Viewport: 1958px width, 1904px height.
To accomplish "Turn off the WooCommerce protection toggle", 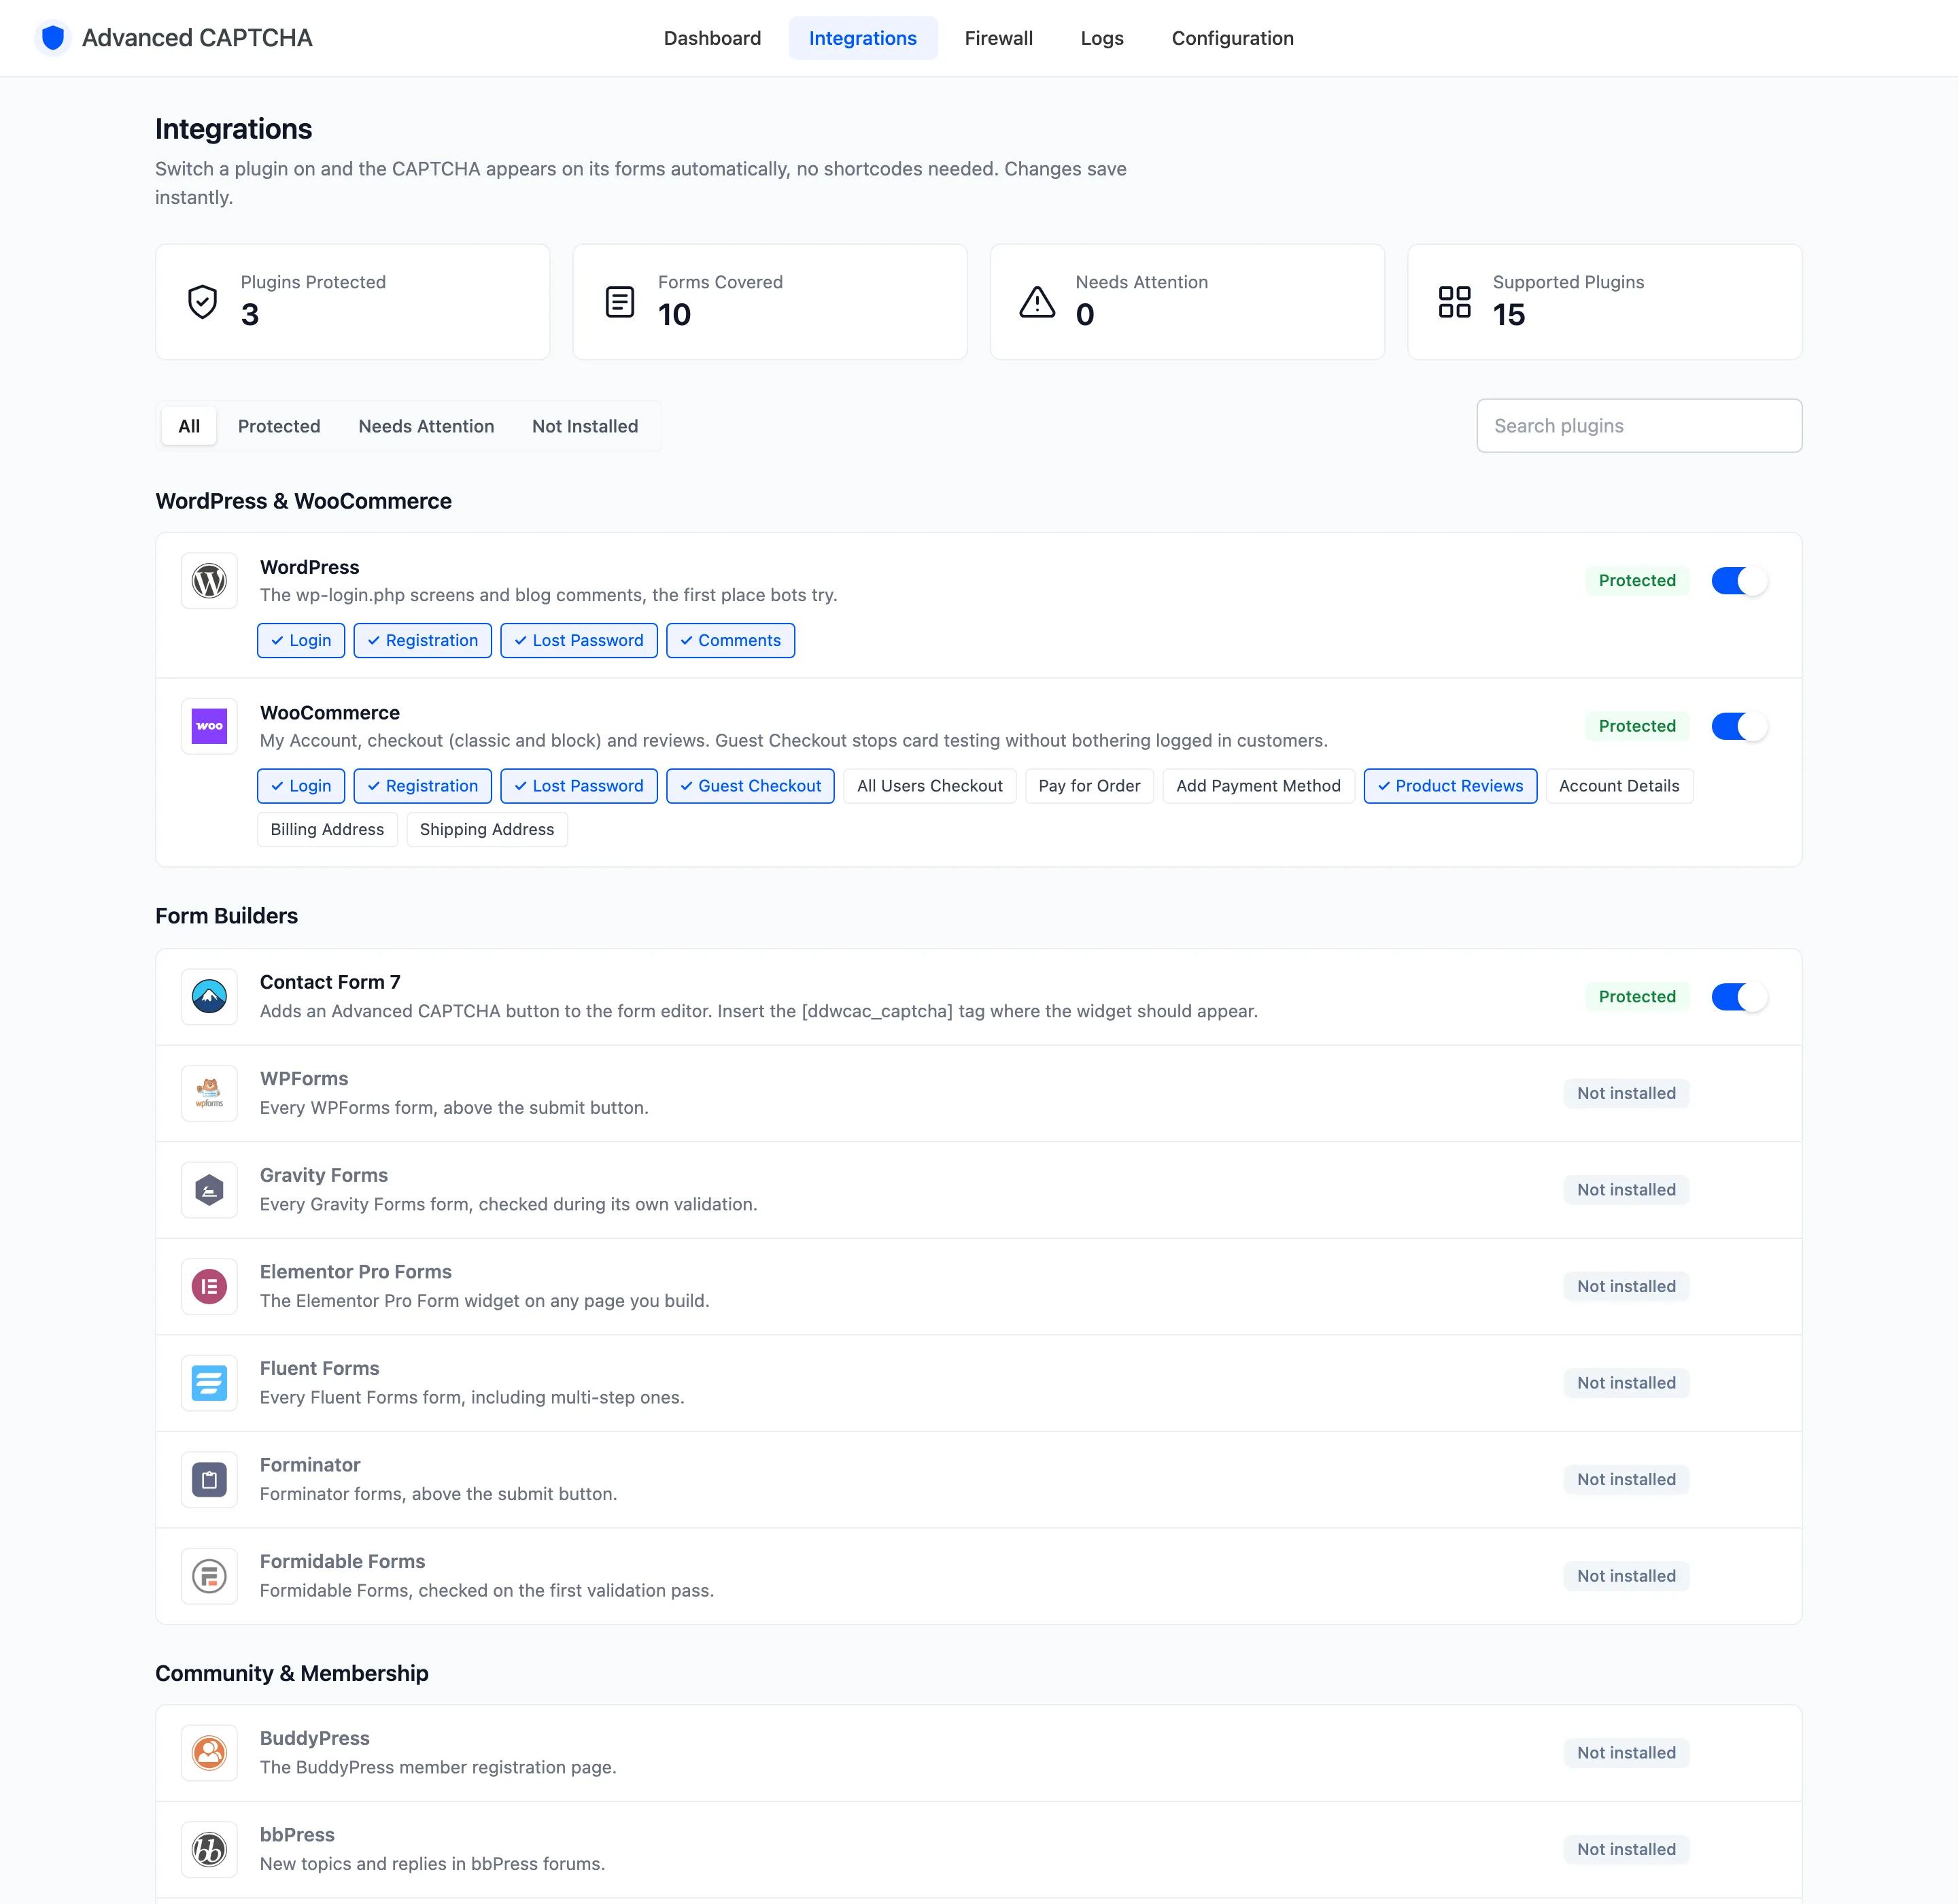I will click(x=1739, y=726).
